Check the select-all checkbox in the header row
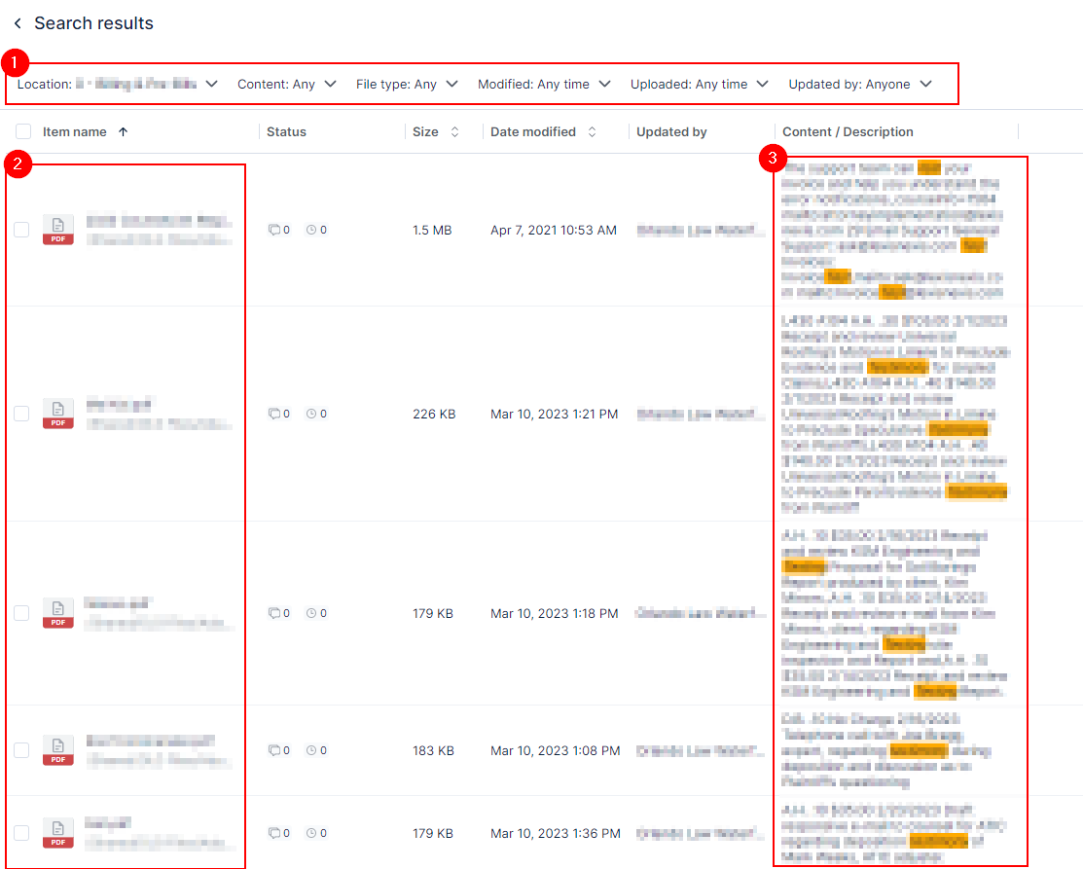 (x=23, y=129)
